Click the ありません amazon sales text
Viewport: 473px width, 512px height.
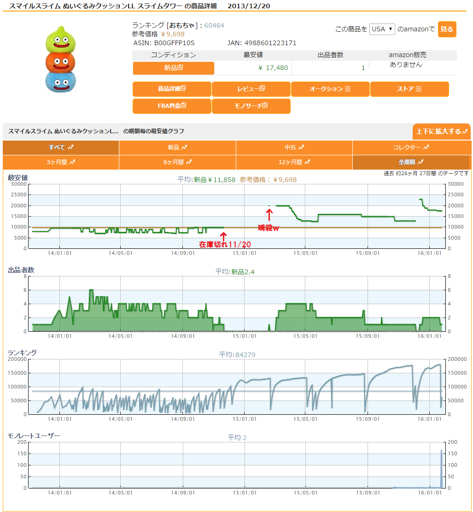406,65
